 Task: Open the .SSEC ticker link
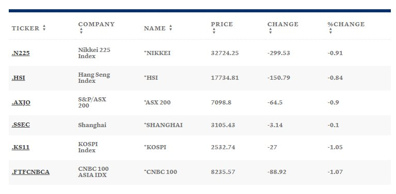point(21,125)
